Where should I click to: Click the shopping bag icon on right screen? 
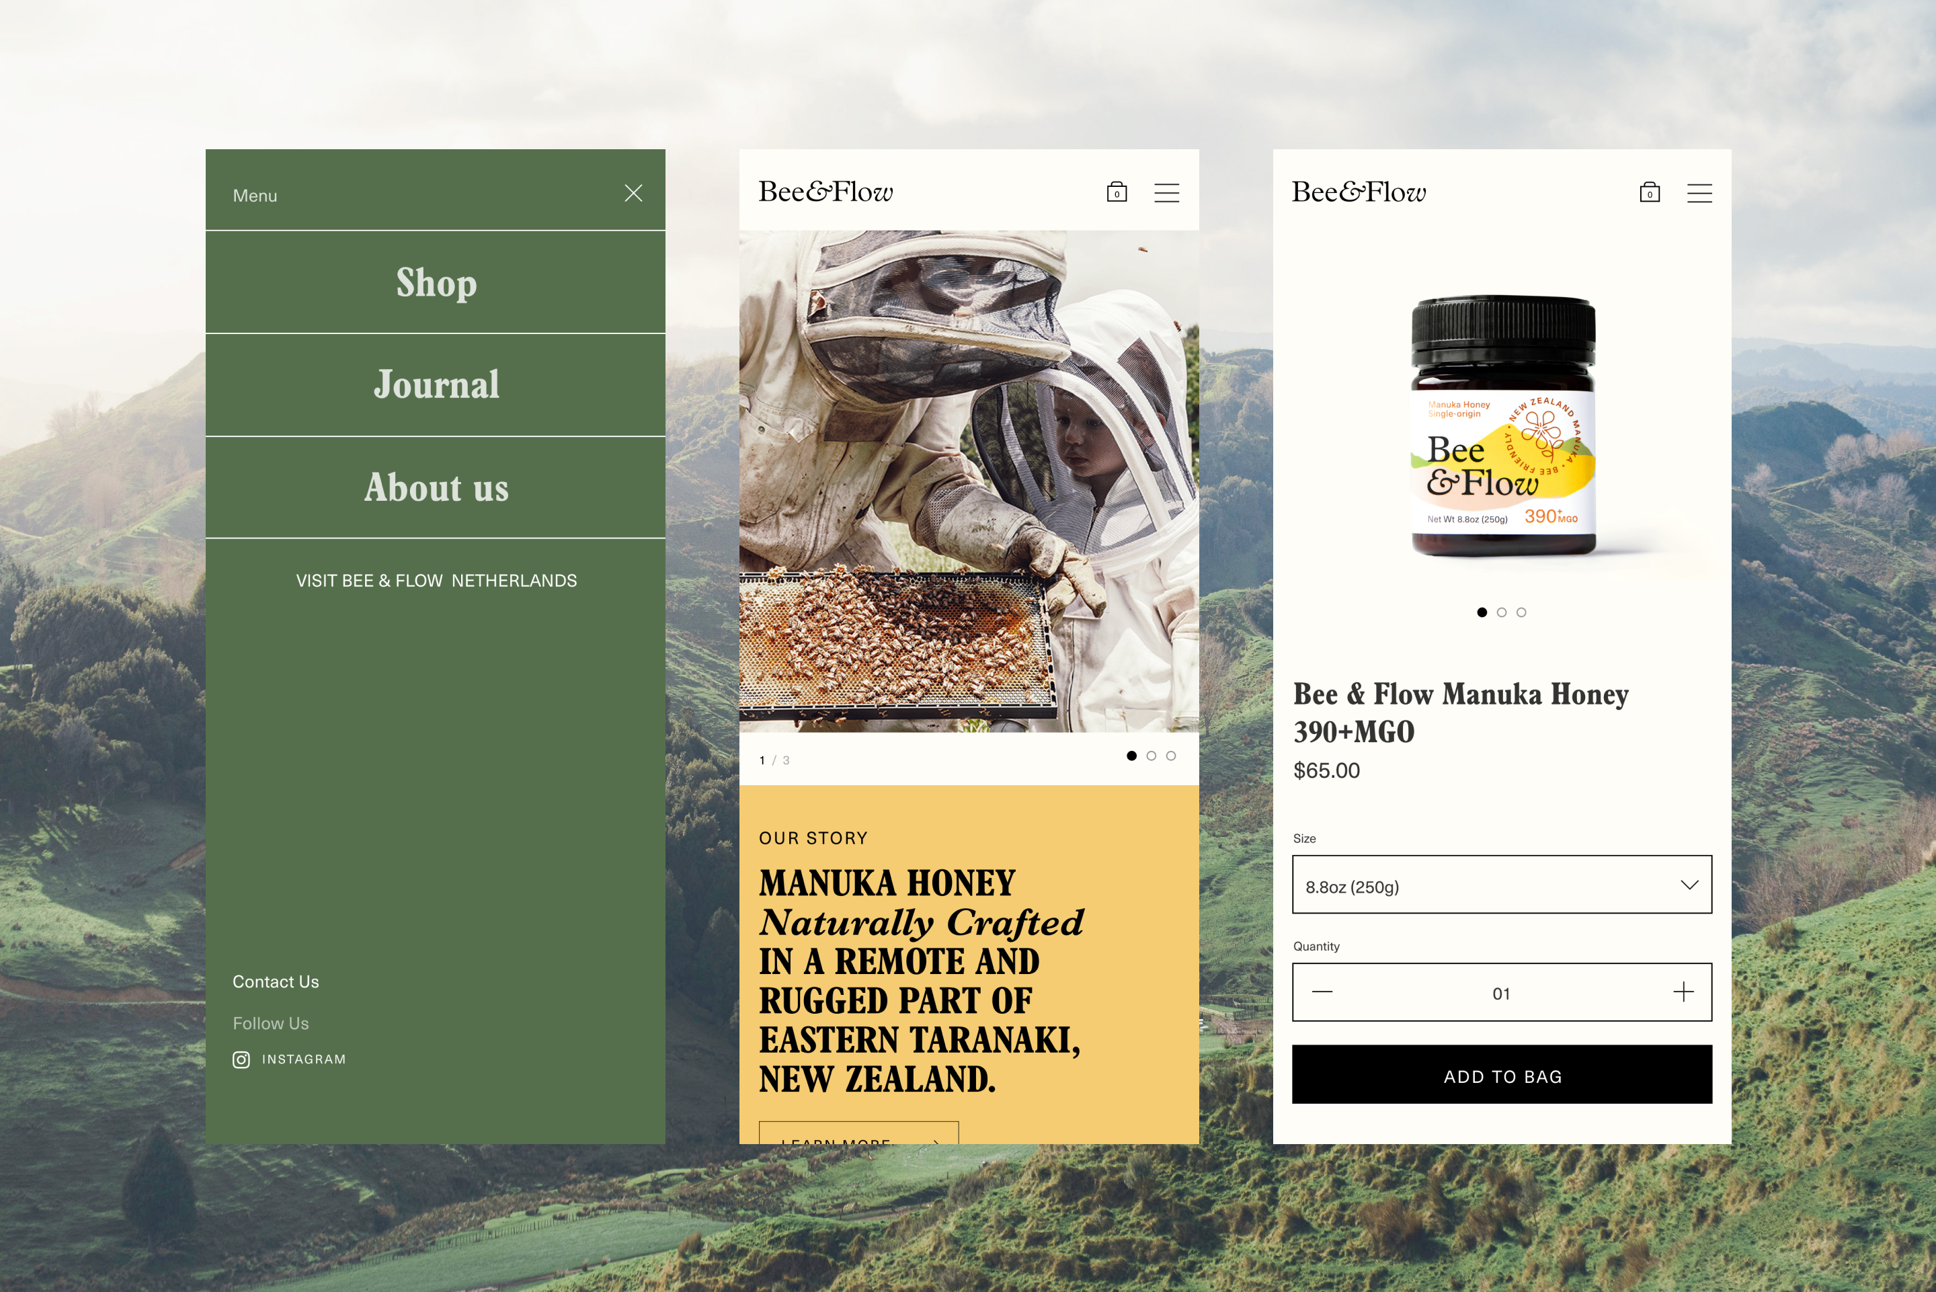coord(1650,192)
